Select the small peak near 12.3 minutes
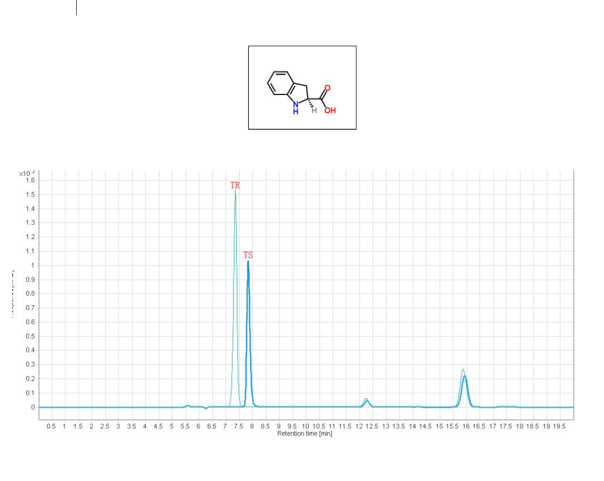 tap(366, 401)
